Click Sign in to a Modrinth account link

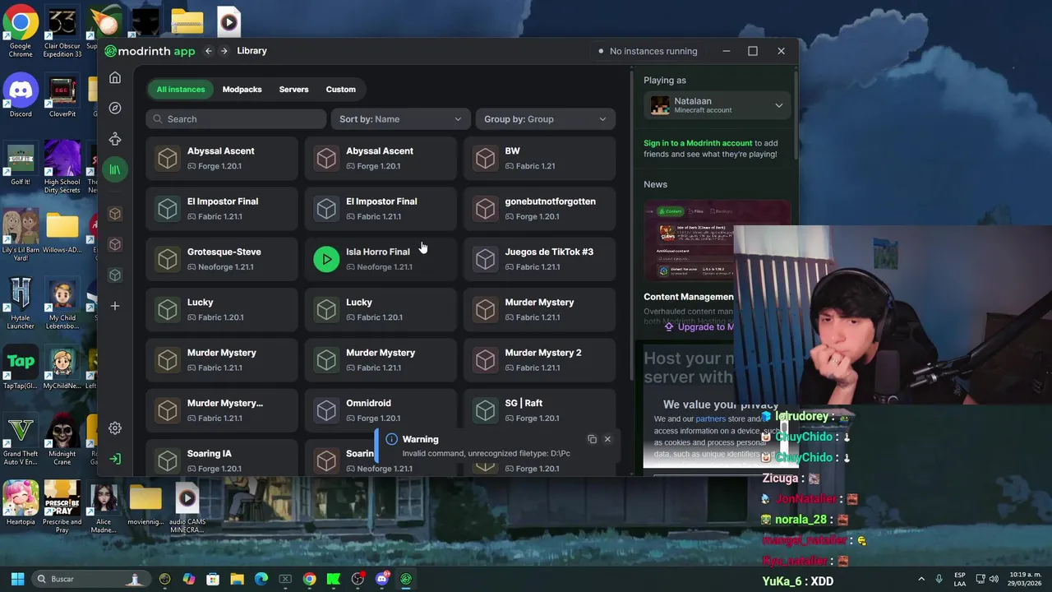coord(698,143)
